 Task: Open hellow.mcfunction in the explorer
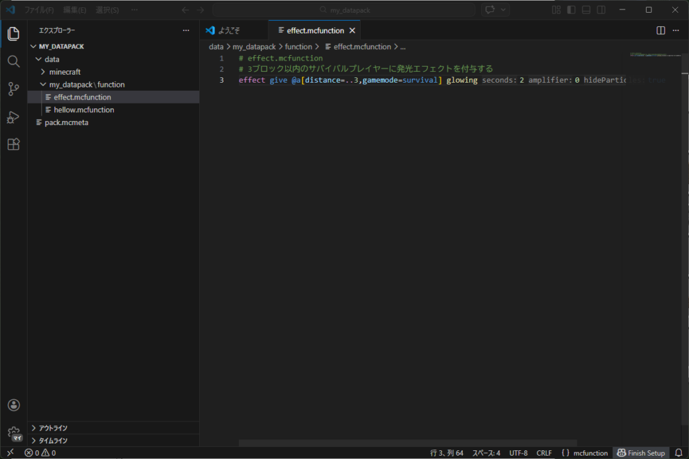coord(83,110)
